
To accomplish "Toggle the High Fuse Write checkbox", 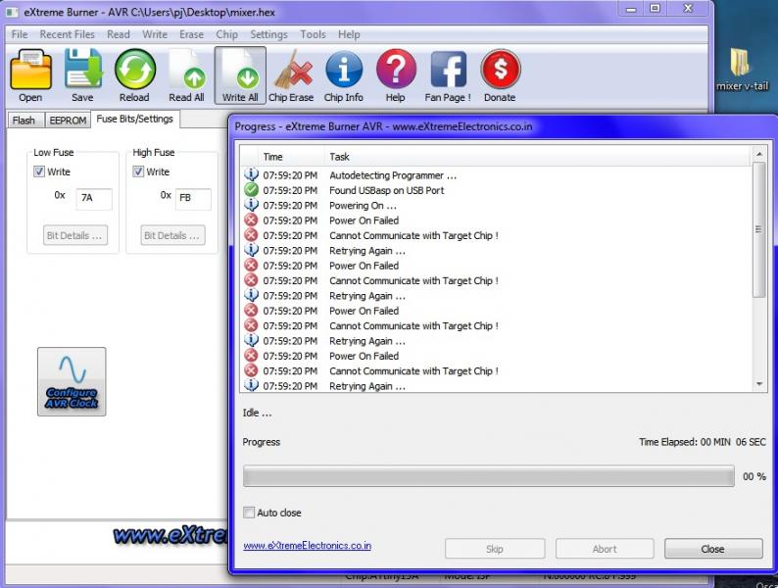I will pos(139,172).
